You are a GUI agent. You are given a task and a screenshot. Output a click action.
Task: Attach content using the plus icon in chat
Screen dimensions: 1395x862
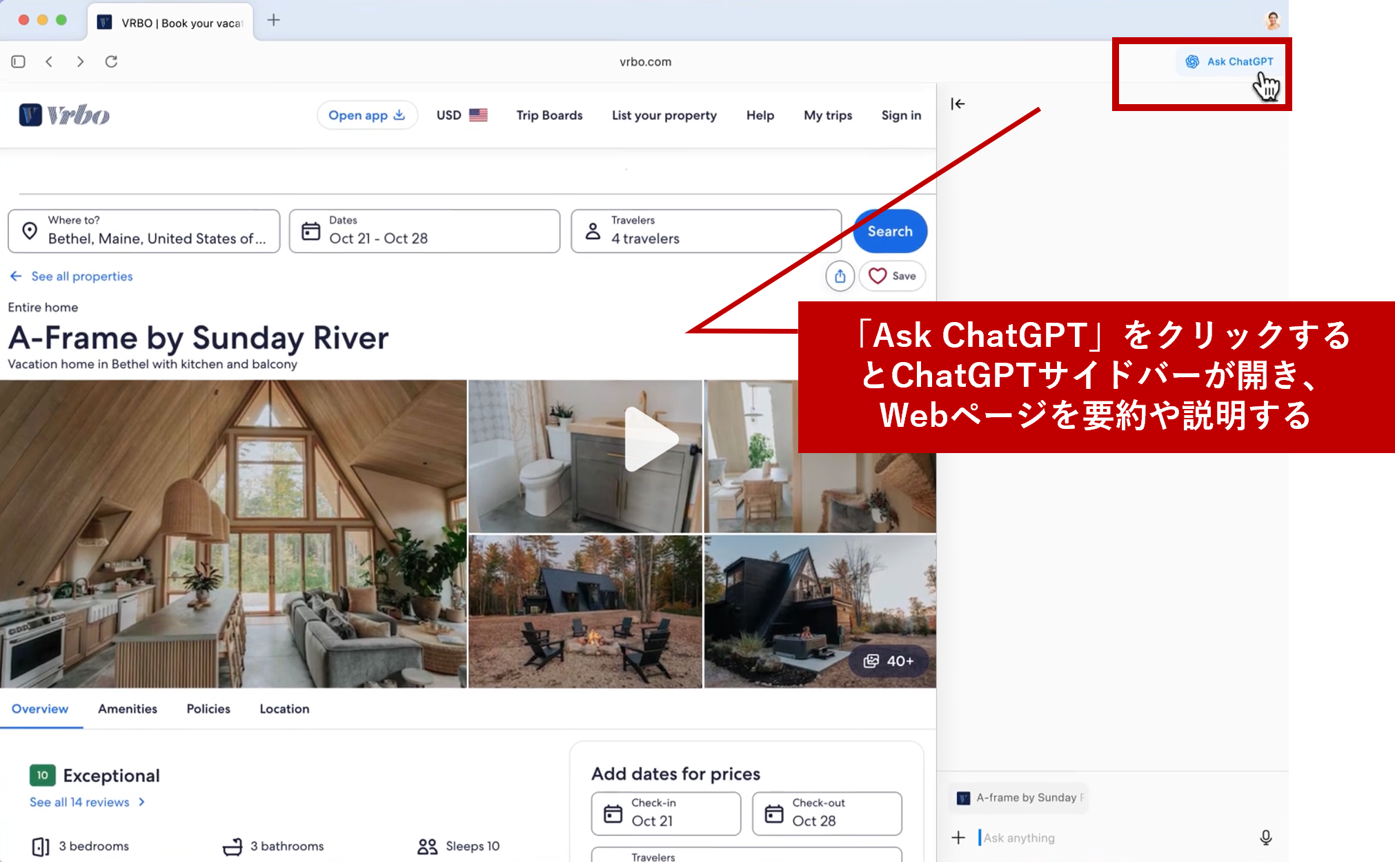pyautogui.click(x=958, y=837)
